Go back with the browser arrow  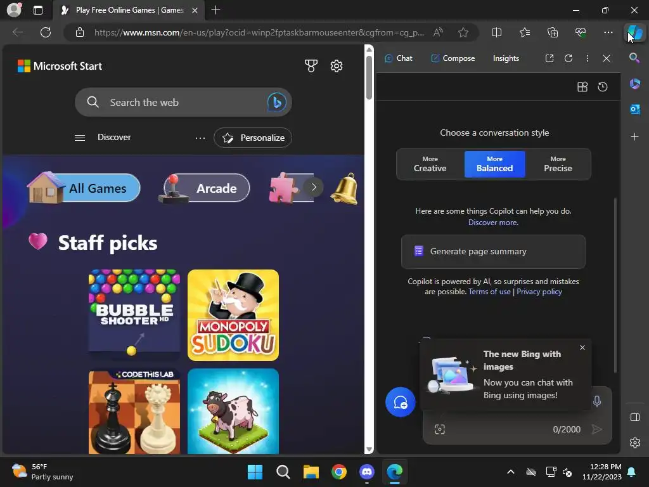point(17,32)
